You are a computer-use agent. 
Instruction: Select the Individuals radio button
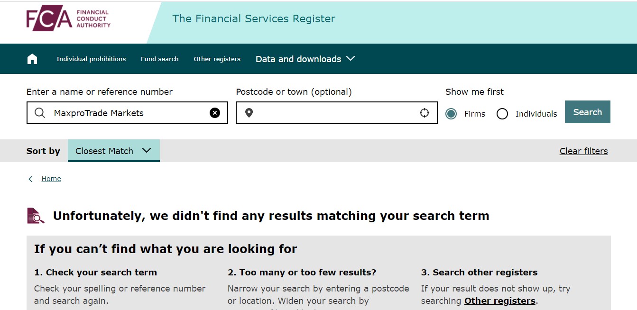point(502,114)
